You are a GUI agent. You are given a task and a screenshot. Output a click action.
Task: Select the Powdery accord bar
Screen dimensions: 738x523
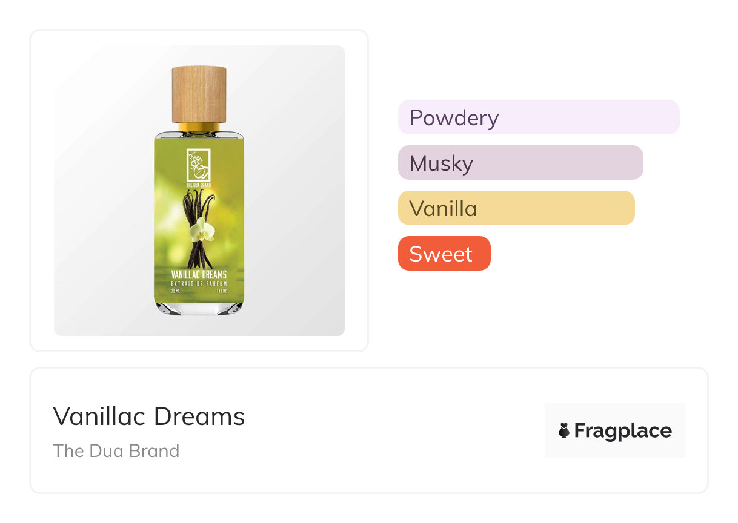[x=538, y=117]
